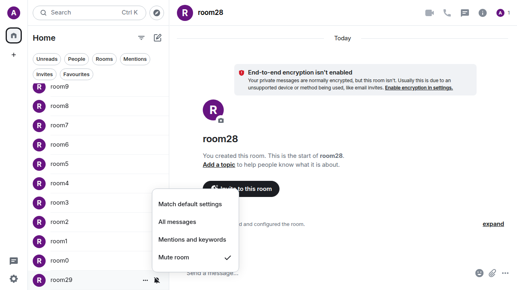The width and height of the screenshot is (517, 290).
Task: Click the compose new chat icon
Action: pos(158,38)
